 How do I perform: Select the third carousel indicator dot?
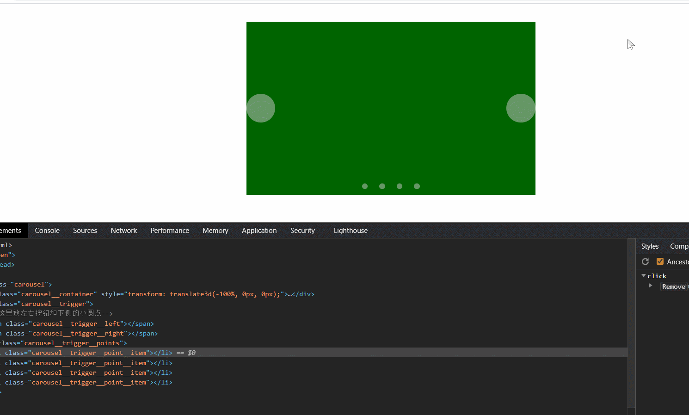click(x=400, y=186)
